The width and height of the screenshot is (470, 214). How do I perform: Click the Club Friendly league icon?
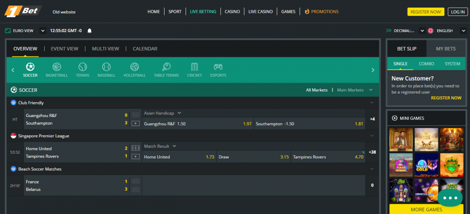(13, 103)
